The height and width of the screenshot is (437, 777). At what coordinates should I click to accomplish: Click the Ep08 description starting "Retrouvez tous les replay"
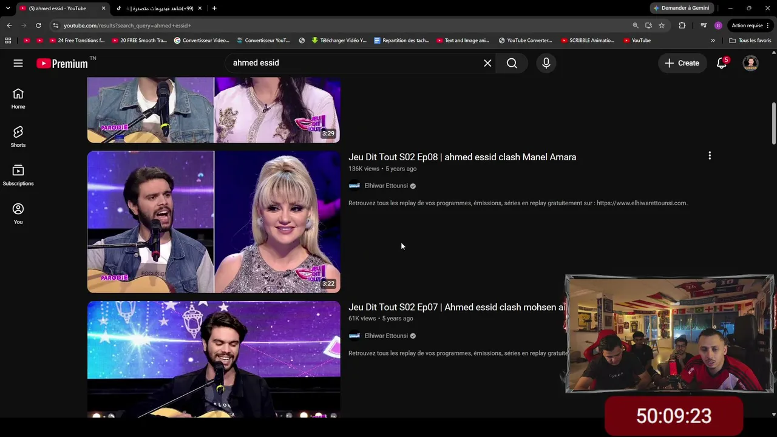[x=518, y=203]
